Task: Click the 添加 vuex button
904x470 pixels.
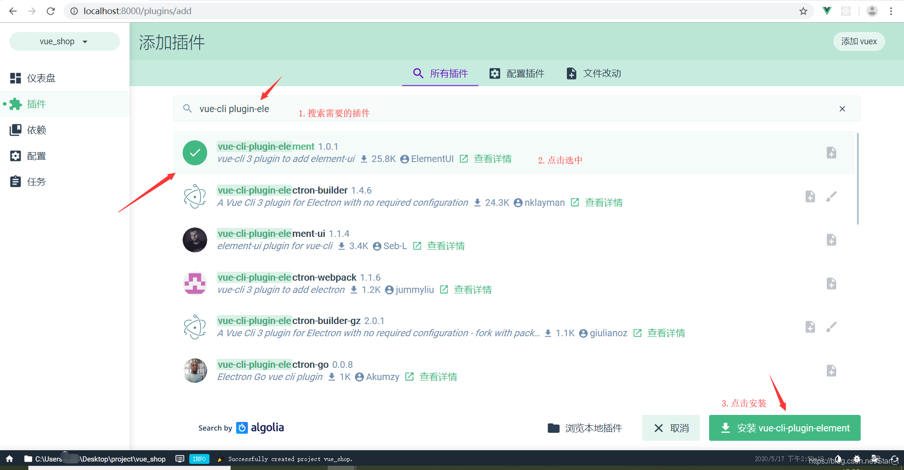Action: (859, 41)
